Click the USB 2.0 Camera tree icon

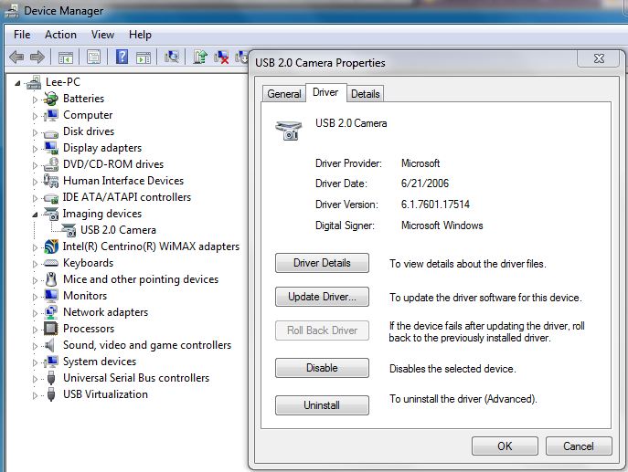[69, 230]
